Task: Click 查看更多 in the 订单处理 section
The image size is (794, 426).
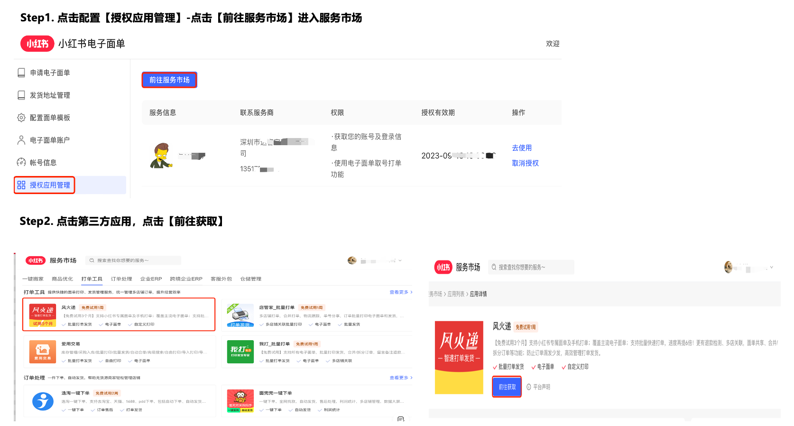Action: (401, 378)
